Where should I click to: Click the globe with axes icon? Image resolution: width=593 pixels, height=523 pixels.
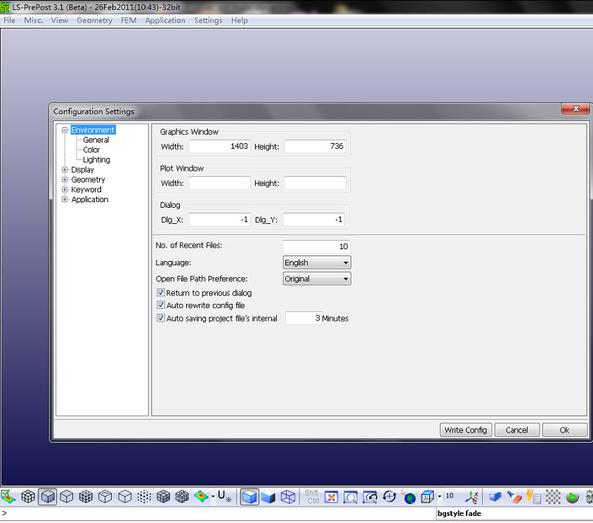click(x=408, y=497)
